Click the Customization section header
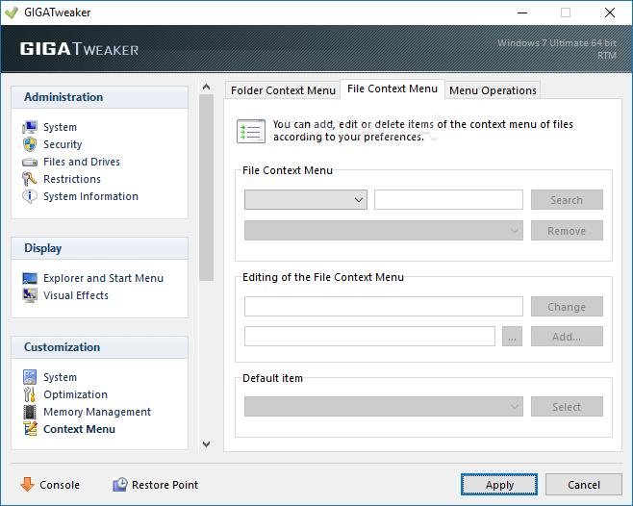Viewport: 633px width, 506px height. (x=100, y=347)
